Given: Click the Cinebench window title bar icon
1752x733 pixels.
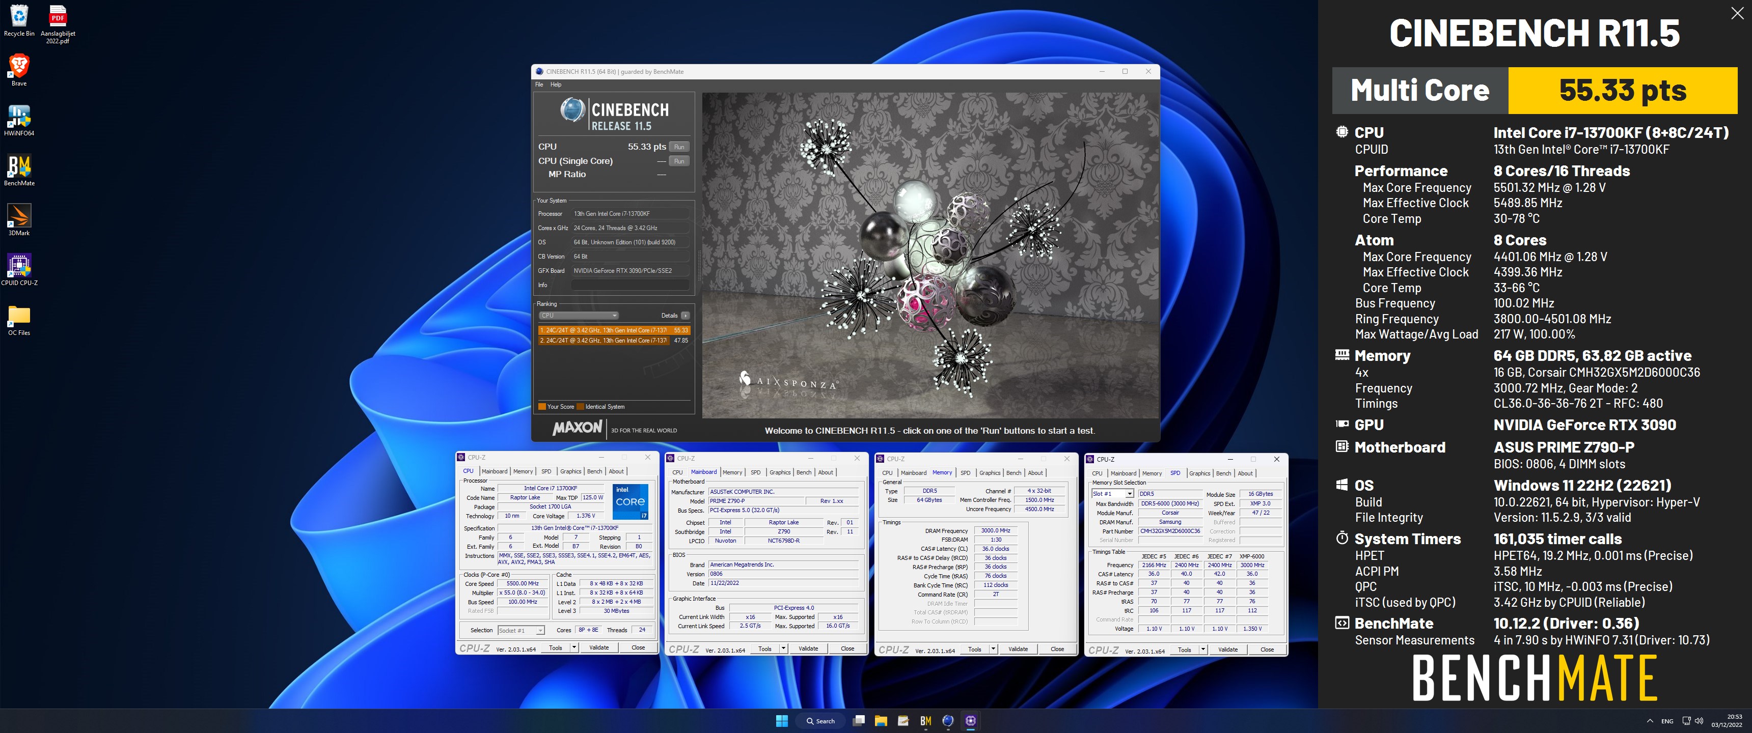Looking at the screenshot, I should 539,71.
